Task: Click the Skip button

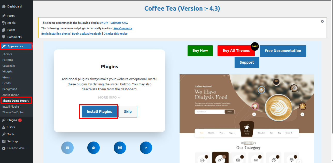Action: coord(128,112)
